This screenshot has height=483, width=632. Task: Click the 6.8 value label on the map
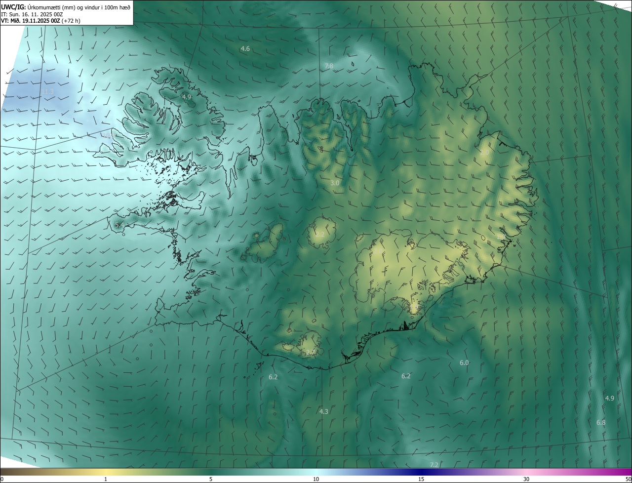(601, 423)
